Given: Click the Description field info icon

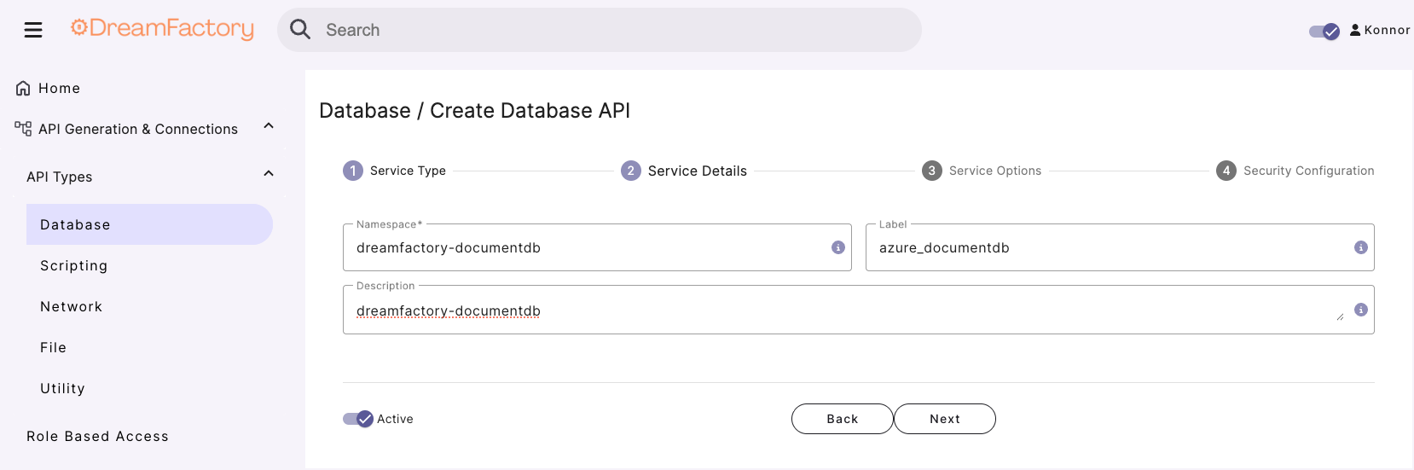Looking at the screenshot, I should coord(1361,310).
